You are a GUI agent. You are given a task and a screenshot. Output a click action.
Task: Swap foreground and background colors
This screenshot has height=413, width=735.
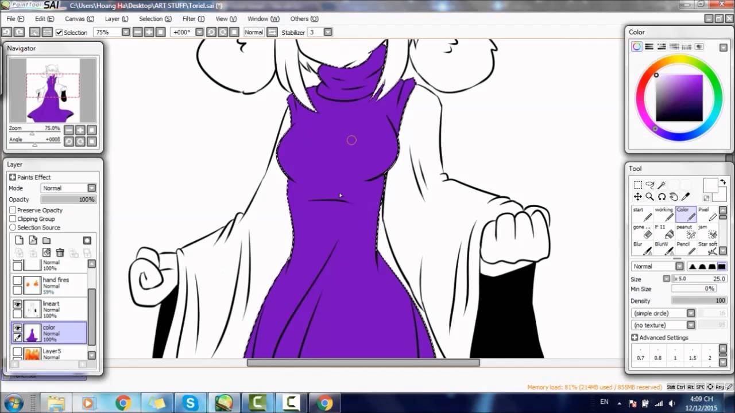point(723,182)
